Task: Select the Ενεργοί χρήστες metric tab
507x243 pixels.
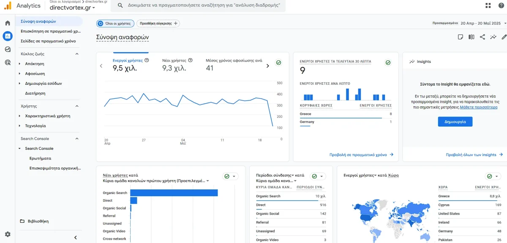Action: click(131, 65)
